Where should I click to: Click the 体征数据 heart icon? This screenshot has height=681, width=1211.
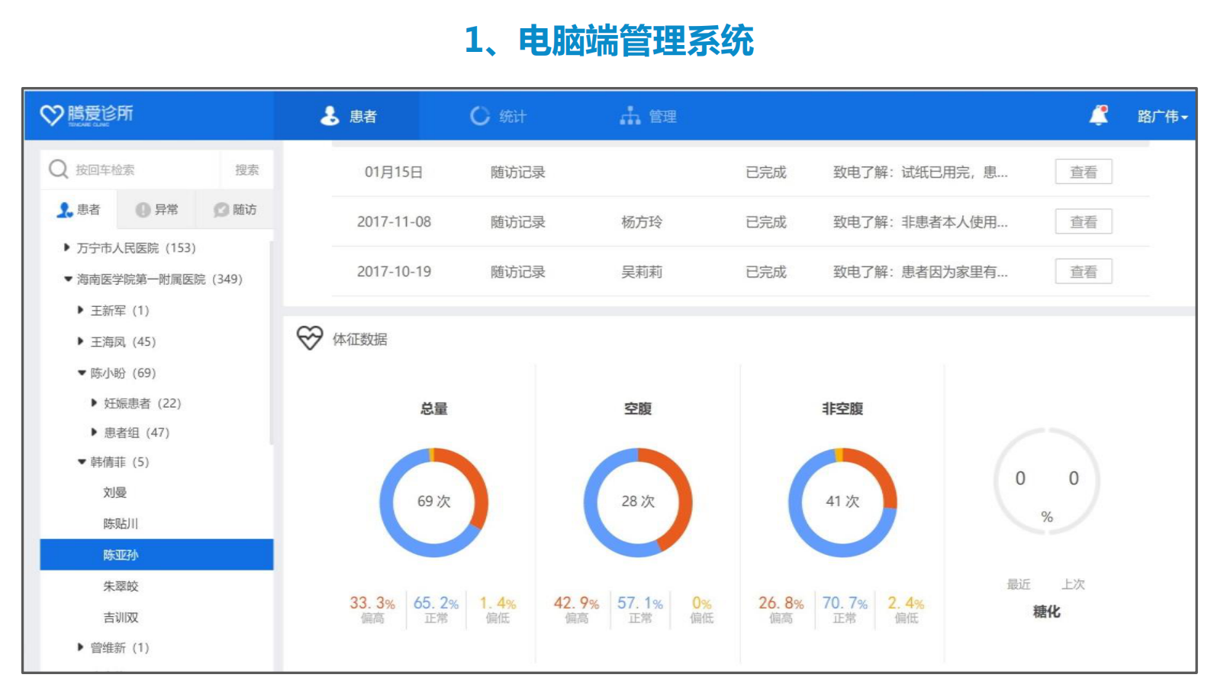click(x=310, y=338)
